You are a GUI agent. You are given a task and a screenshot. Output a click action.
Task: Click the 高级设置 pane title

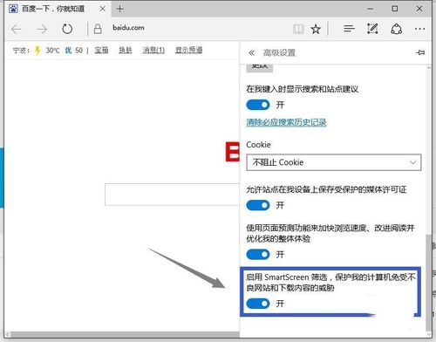(279, 52)
